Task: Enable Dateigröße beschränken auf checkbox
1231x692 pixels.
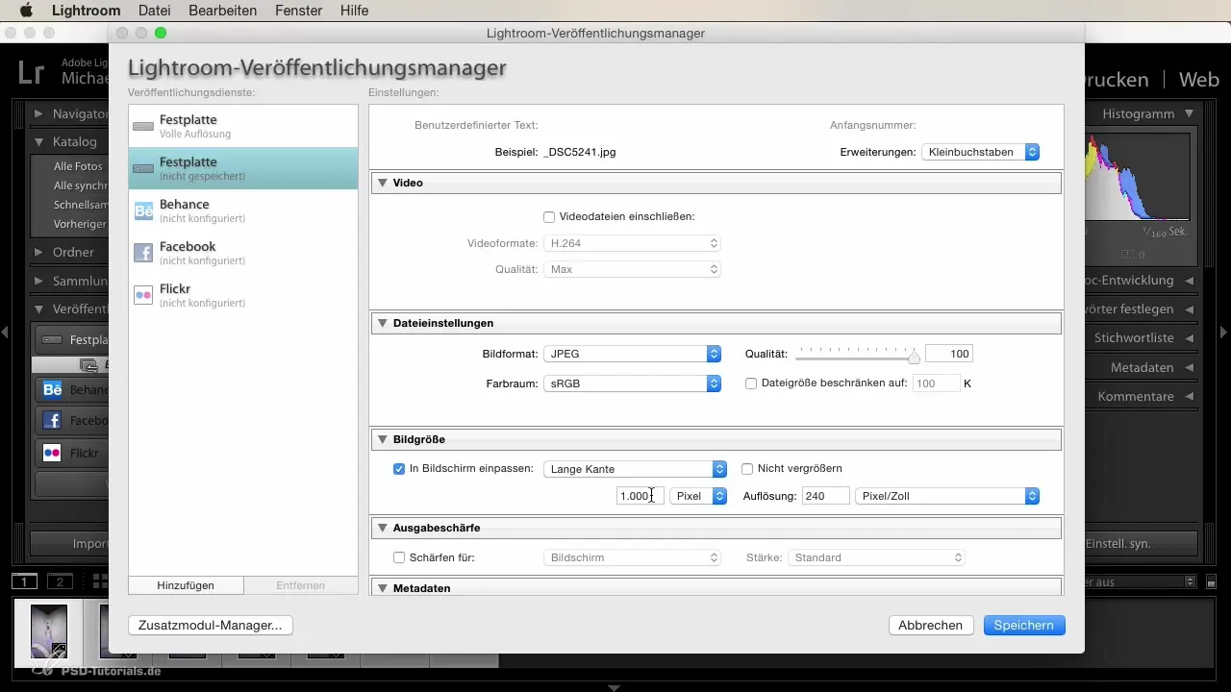Action: [752, 383]
